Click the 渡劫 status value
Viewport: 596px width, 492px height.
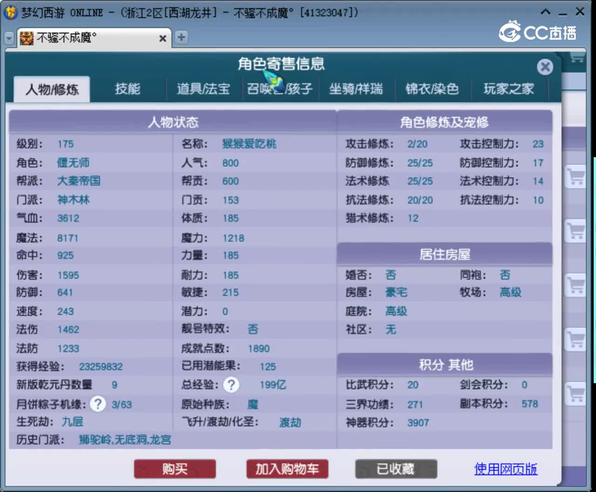(290, 422)
